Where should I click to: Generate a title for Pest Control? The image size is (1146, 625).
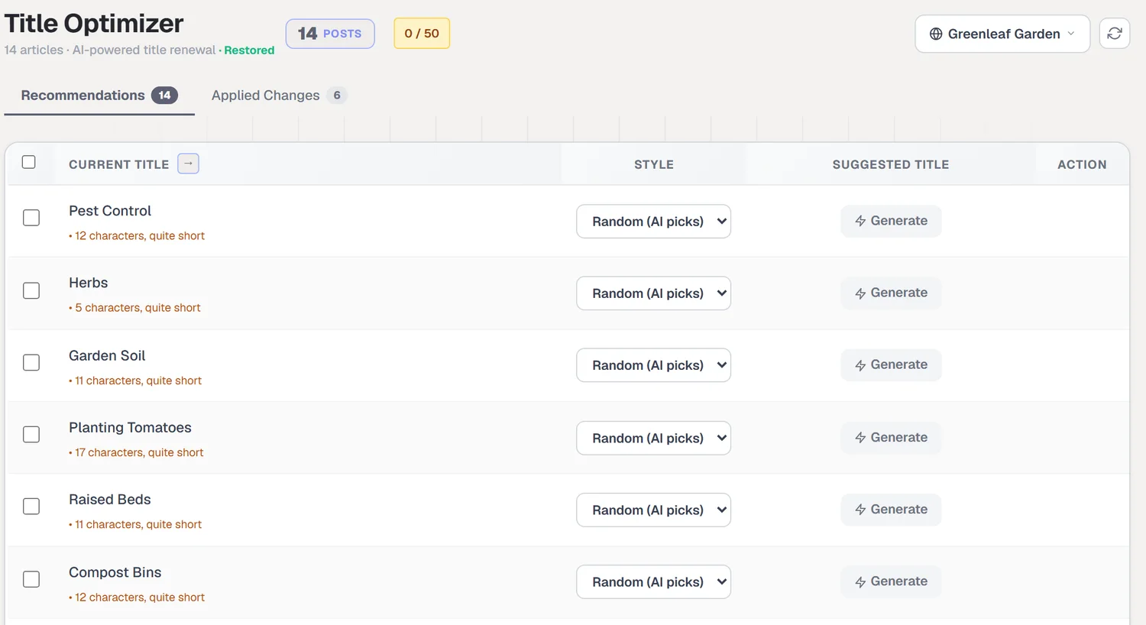(x=891, y=221)
